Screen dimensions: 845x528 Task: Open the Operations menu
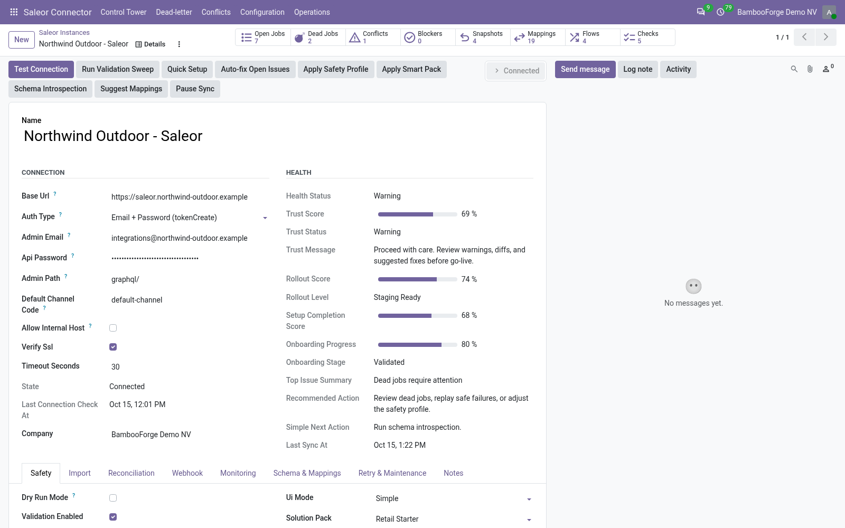312,12
